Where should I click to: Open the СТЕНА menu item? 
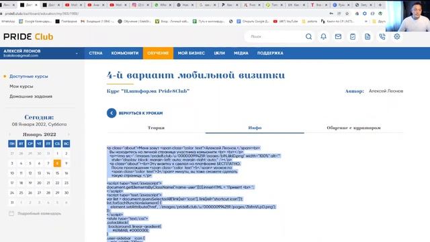95,53
